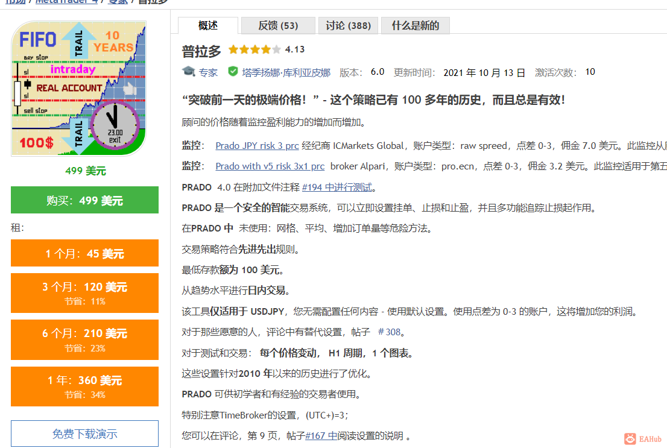
Task: Open the #167 中 comment link
Action: click(321, 436)
